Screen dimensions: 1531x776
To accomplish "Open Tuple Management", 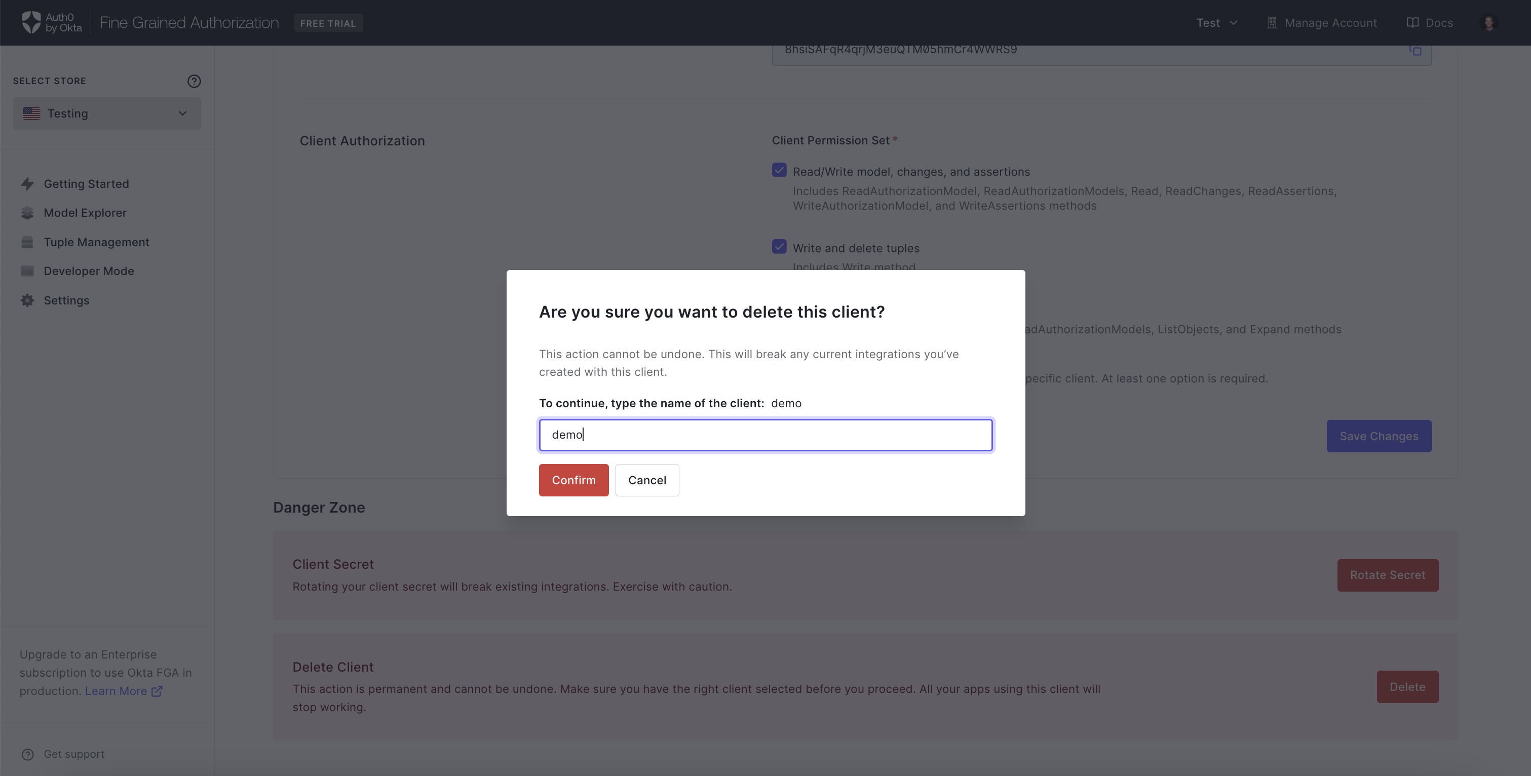I will (96, 242).
